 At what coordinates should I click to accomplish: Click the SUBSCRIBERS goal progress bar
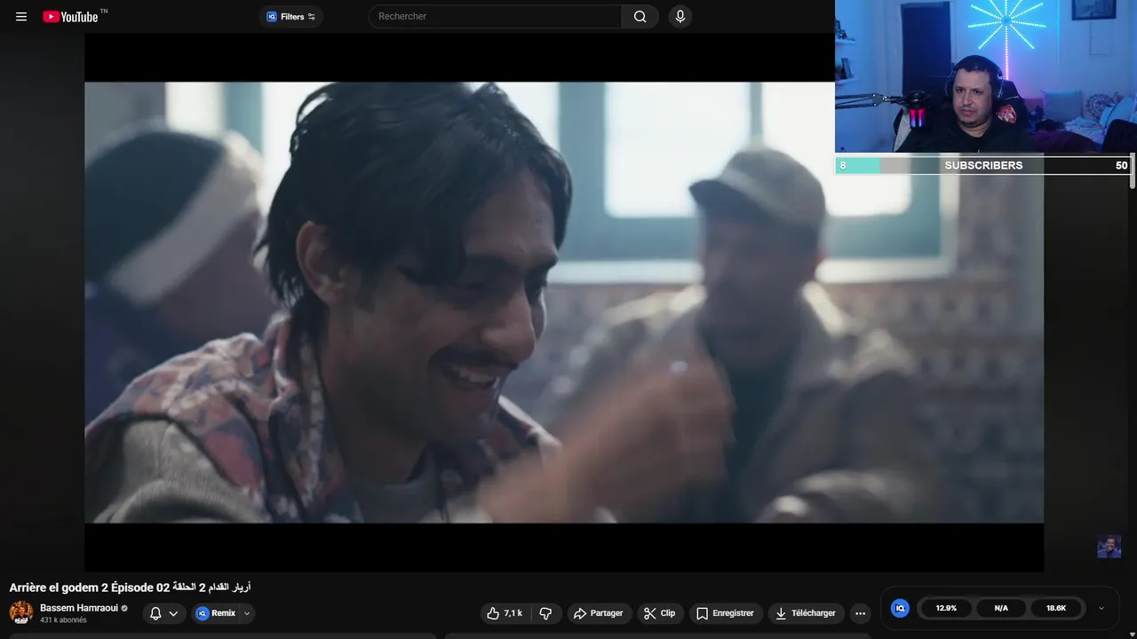[983, 165]
